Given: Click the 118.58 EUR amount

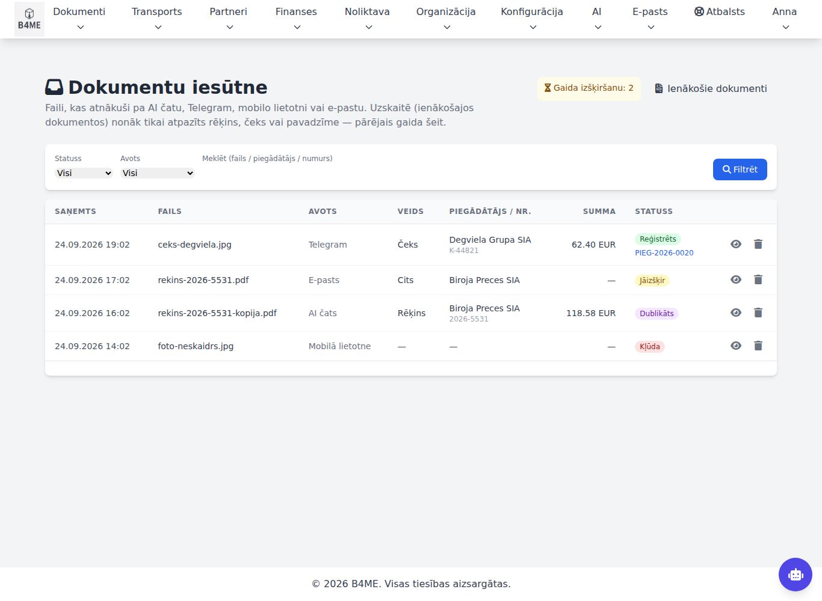Looking at the screenshot, I should tap(591, 313).
